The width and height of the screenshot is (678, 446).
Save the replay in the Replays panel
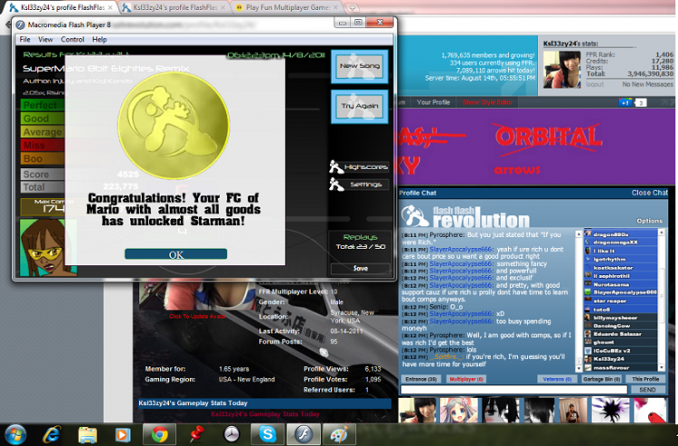pyautogui.click(x=360, y=269)
